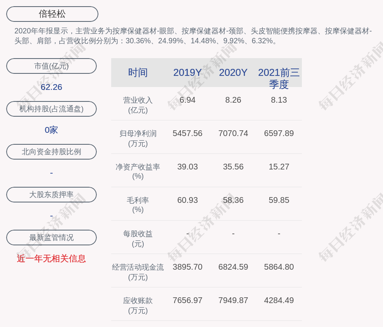This screenshot has height=327, width=383.
Task: Click cash flow value 3895.70
Action: coord(187,267)
